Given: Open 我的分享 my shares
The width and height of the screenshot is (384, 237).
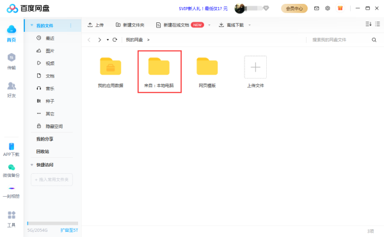Looking at the screenshot, I should [45, 139].
